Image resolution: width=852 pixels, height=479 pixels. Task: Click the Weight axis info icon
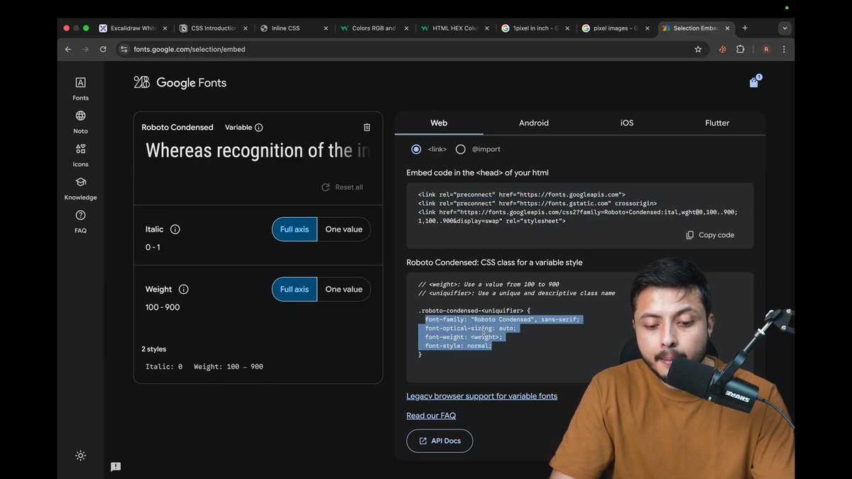click(184, 289)
